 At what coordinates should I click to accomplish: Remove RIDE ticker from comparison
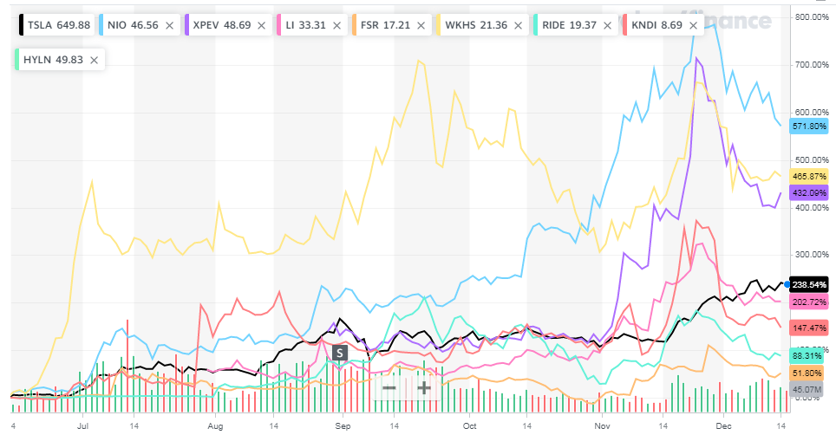pyautogui.click(x=607, y=25)
